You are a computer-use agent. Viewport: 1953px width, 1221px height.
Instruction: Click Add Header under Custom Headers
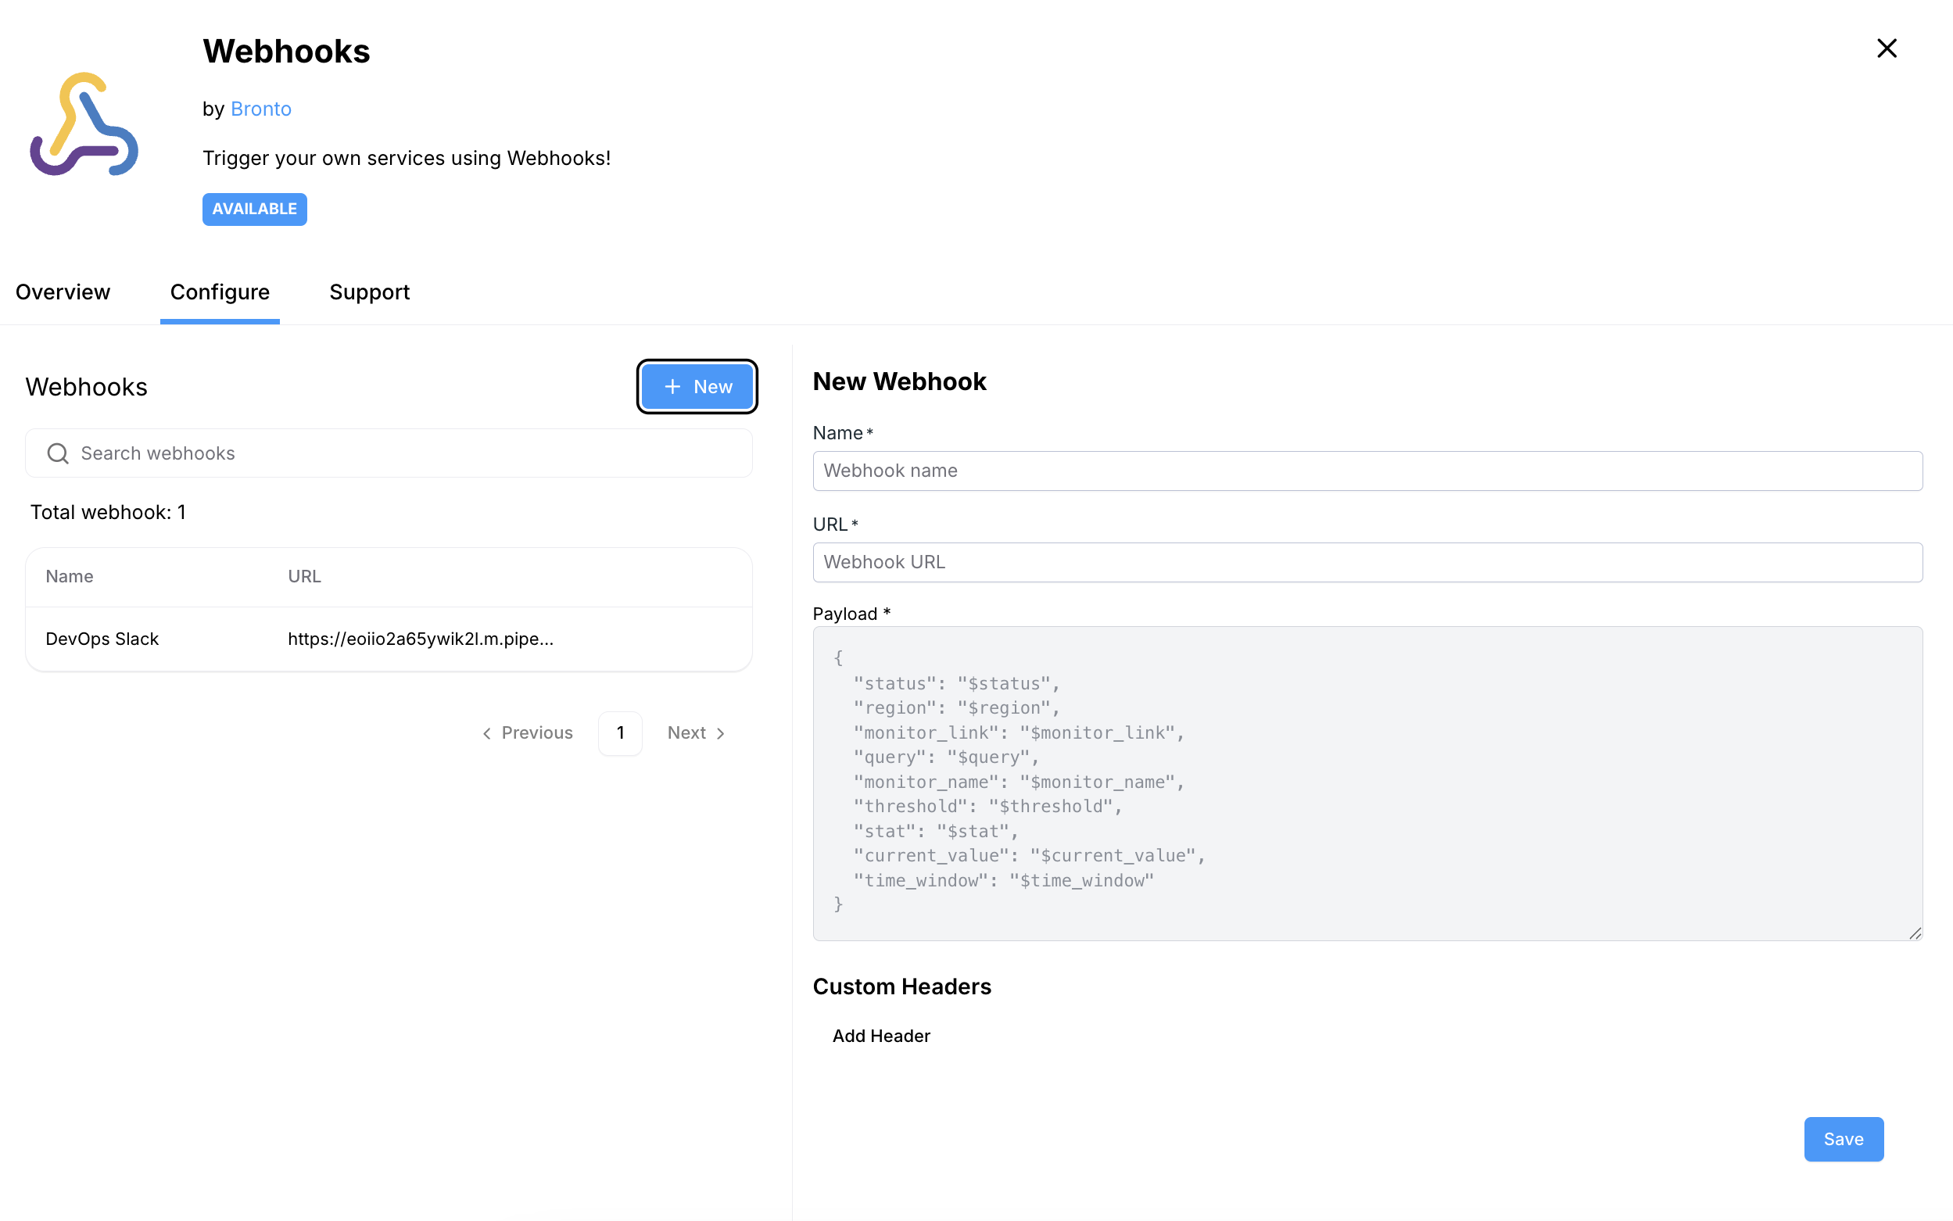click(880, 1035)
